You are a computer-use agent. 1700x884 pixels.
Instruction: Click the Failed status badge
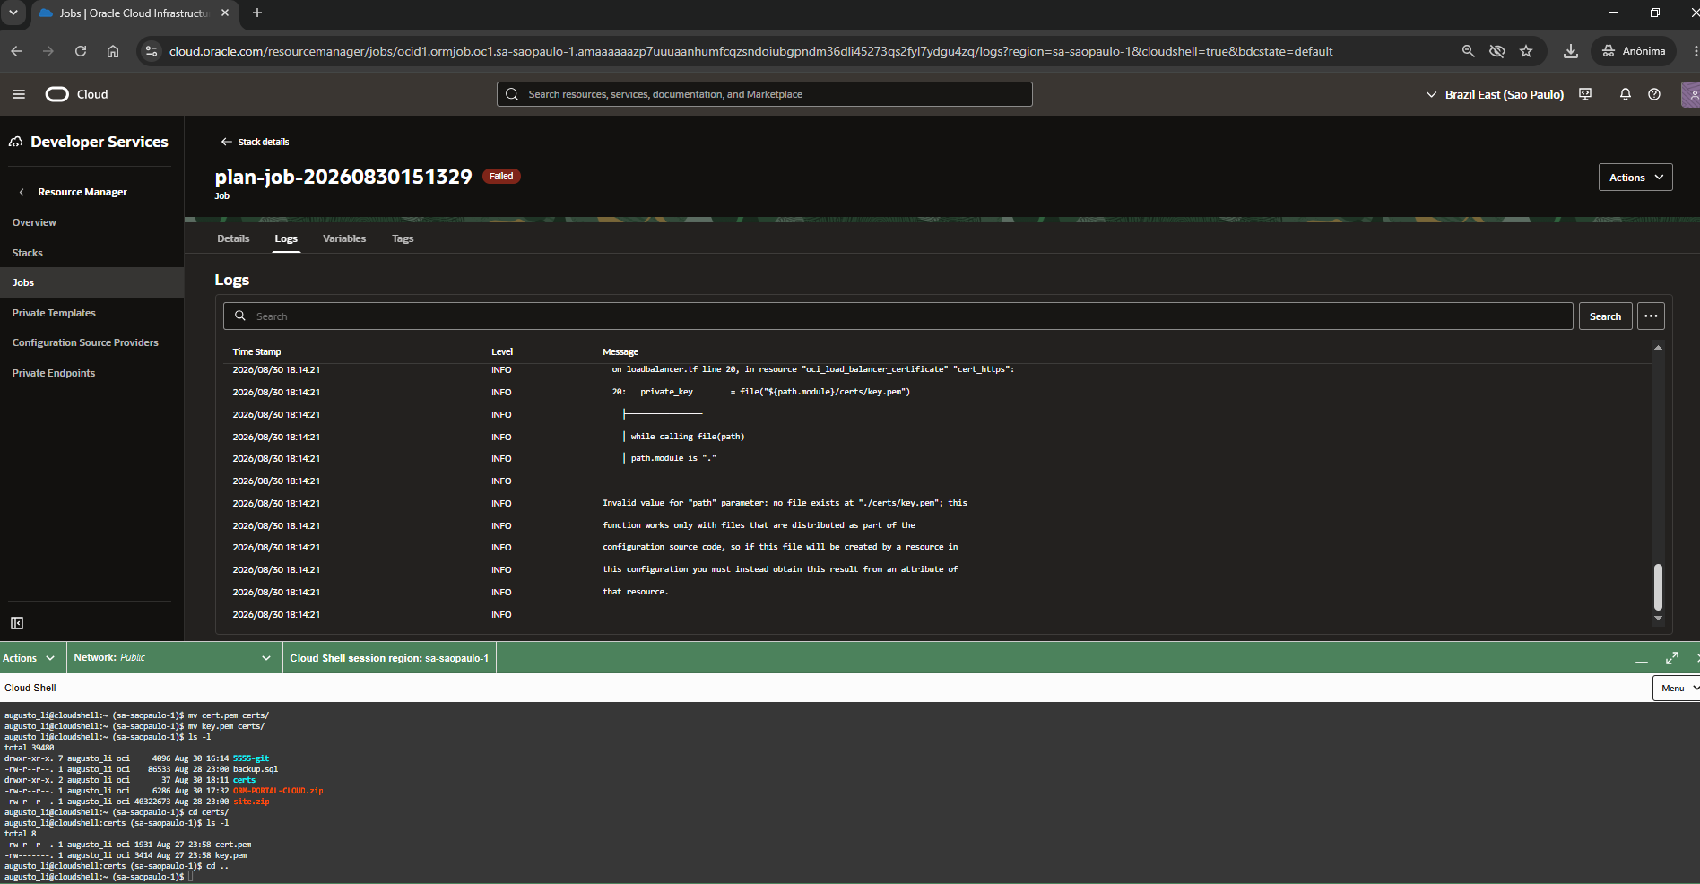501,177
